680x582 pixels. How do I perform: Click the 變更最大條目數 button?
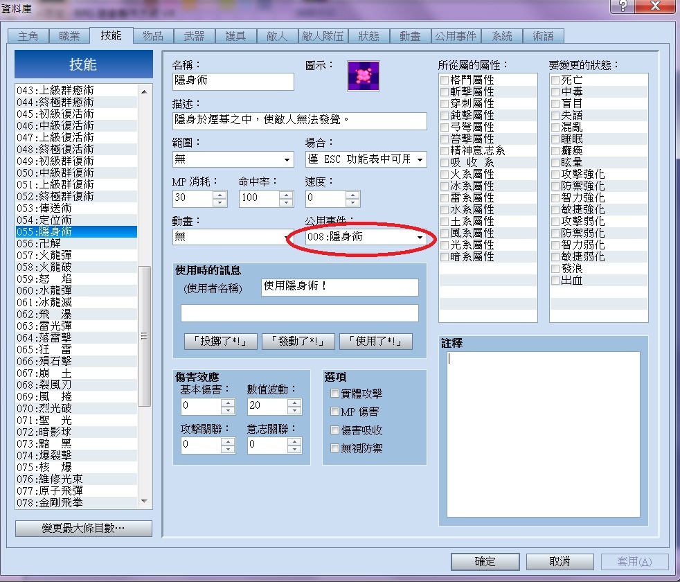[x=84, y=528]
